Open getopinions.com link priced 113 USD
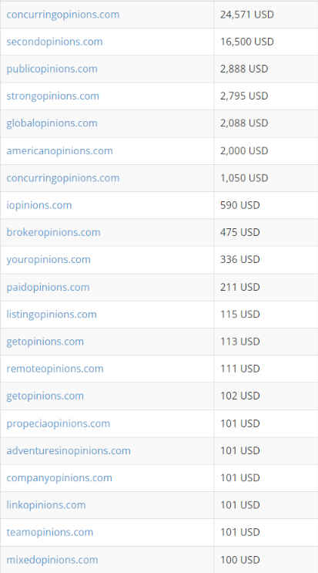 coord(45,342)
